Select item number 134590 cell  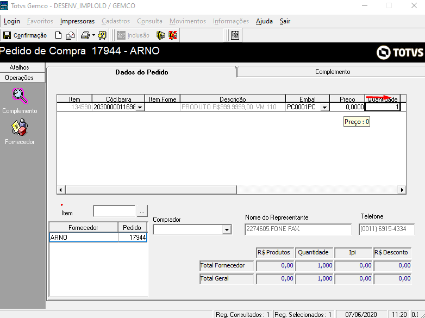click(x=74, y=107)
